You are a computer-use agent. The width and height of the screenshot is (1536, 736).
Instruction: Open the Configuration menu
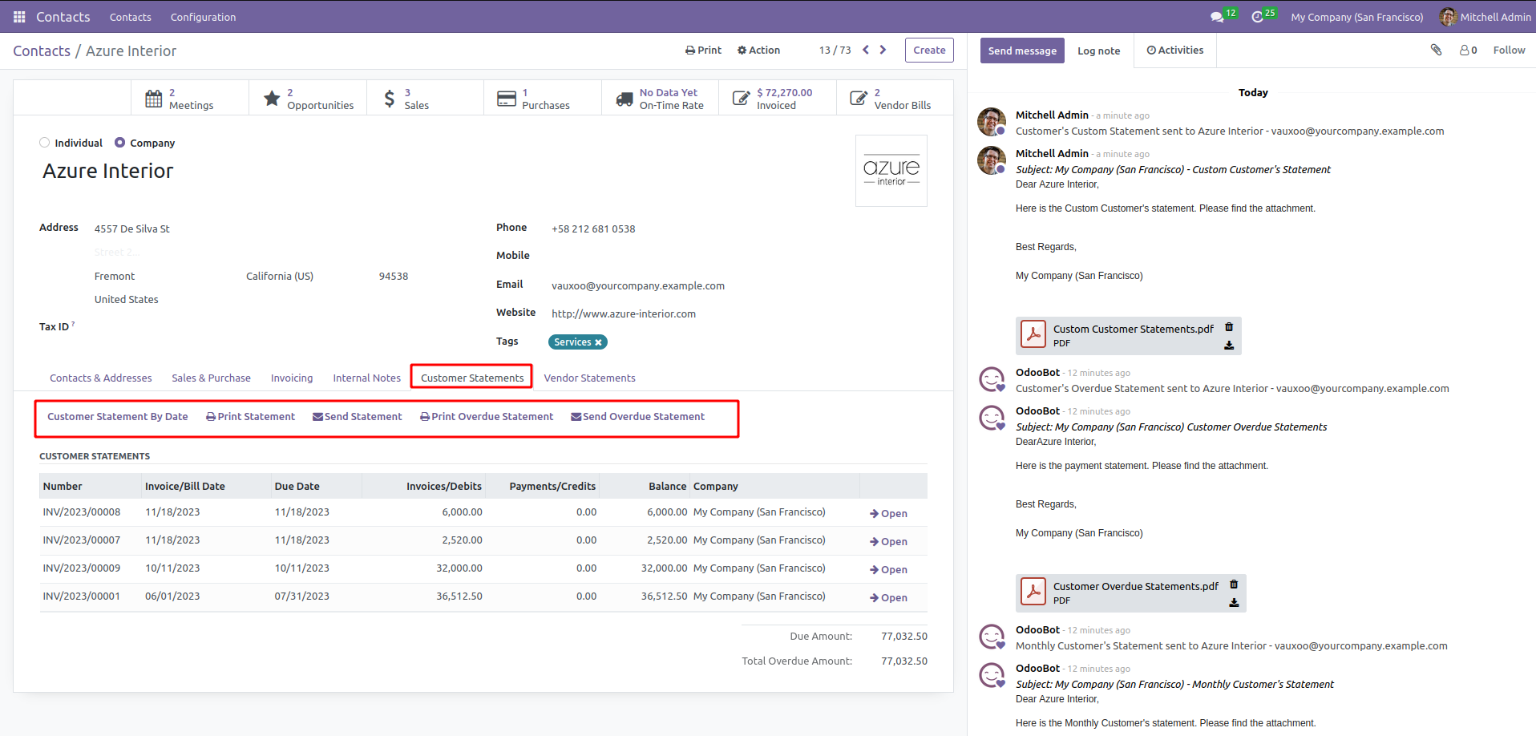click(x=203, y=17)
